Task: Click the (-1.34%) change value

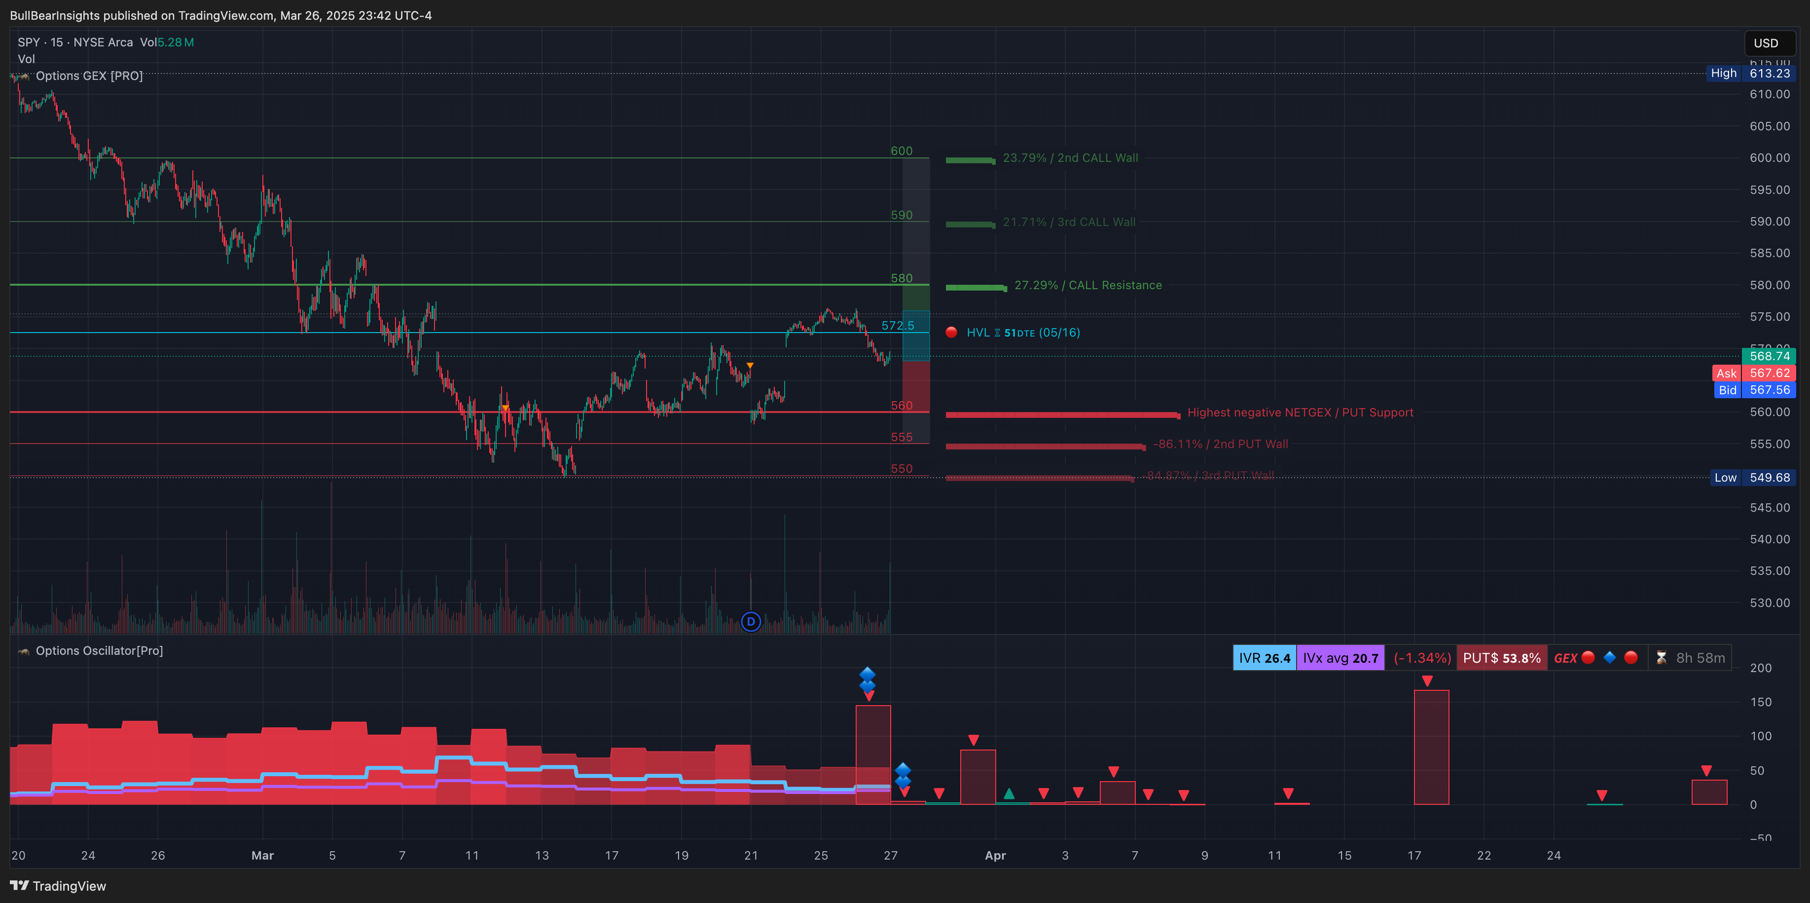Action: tap(1421, 658)
